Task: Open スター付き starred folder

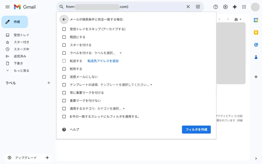Action: [21, 42]
